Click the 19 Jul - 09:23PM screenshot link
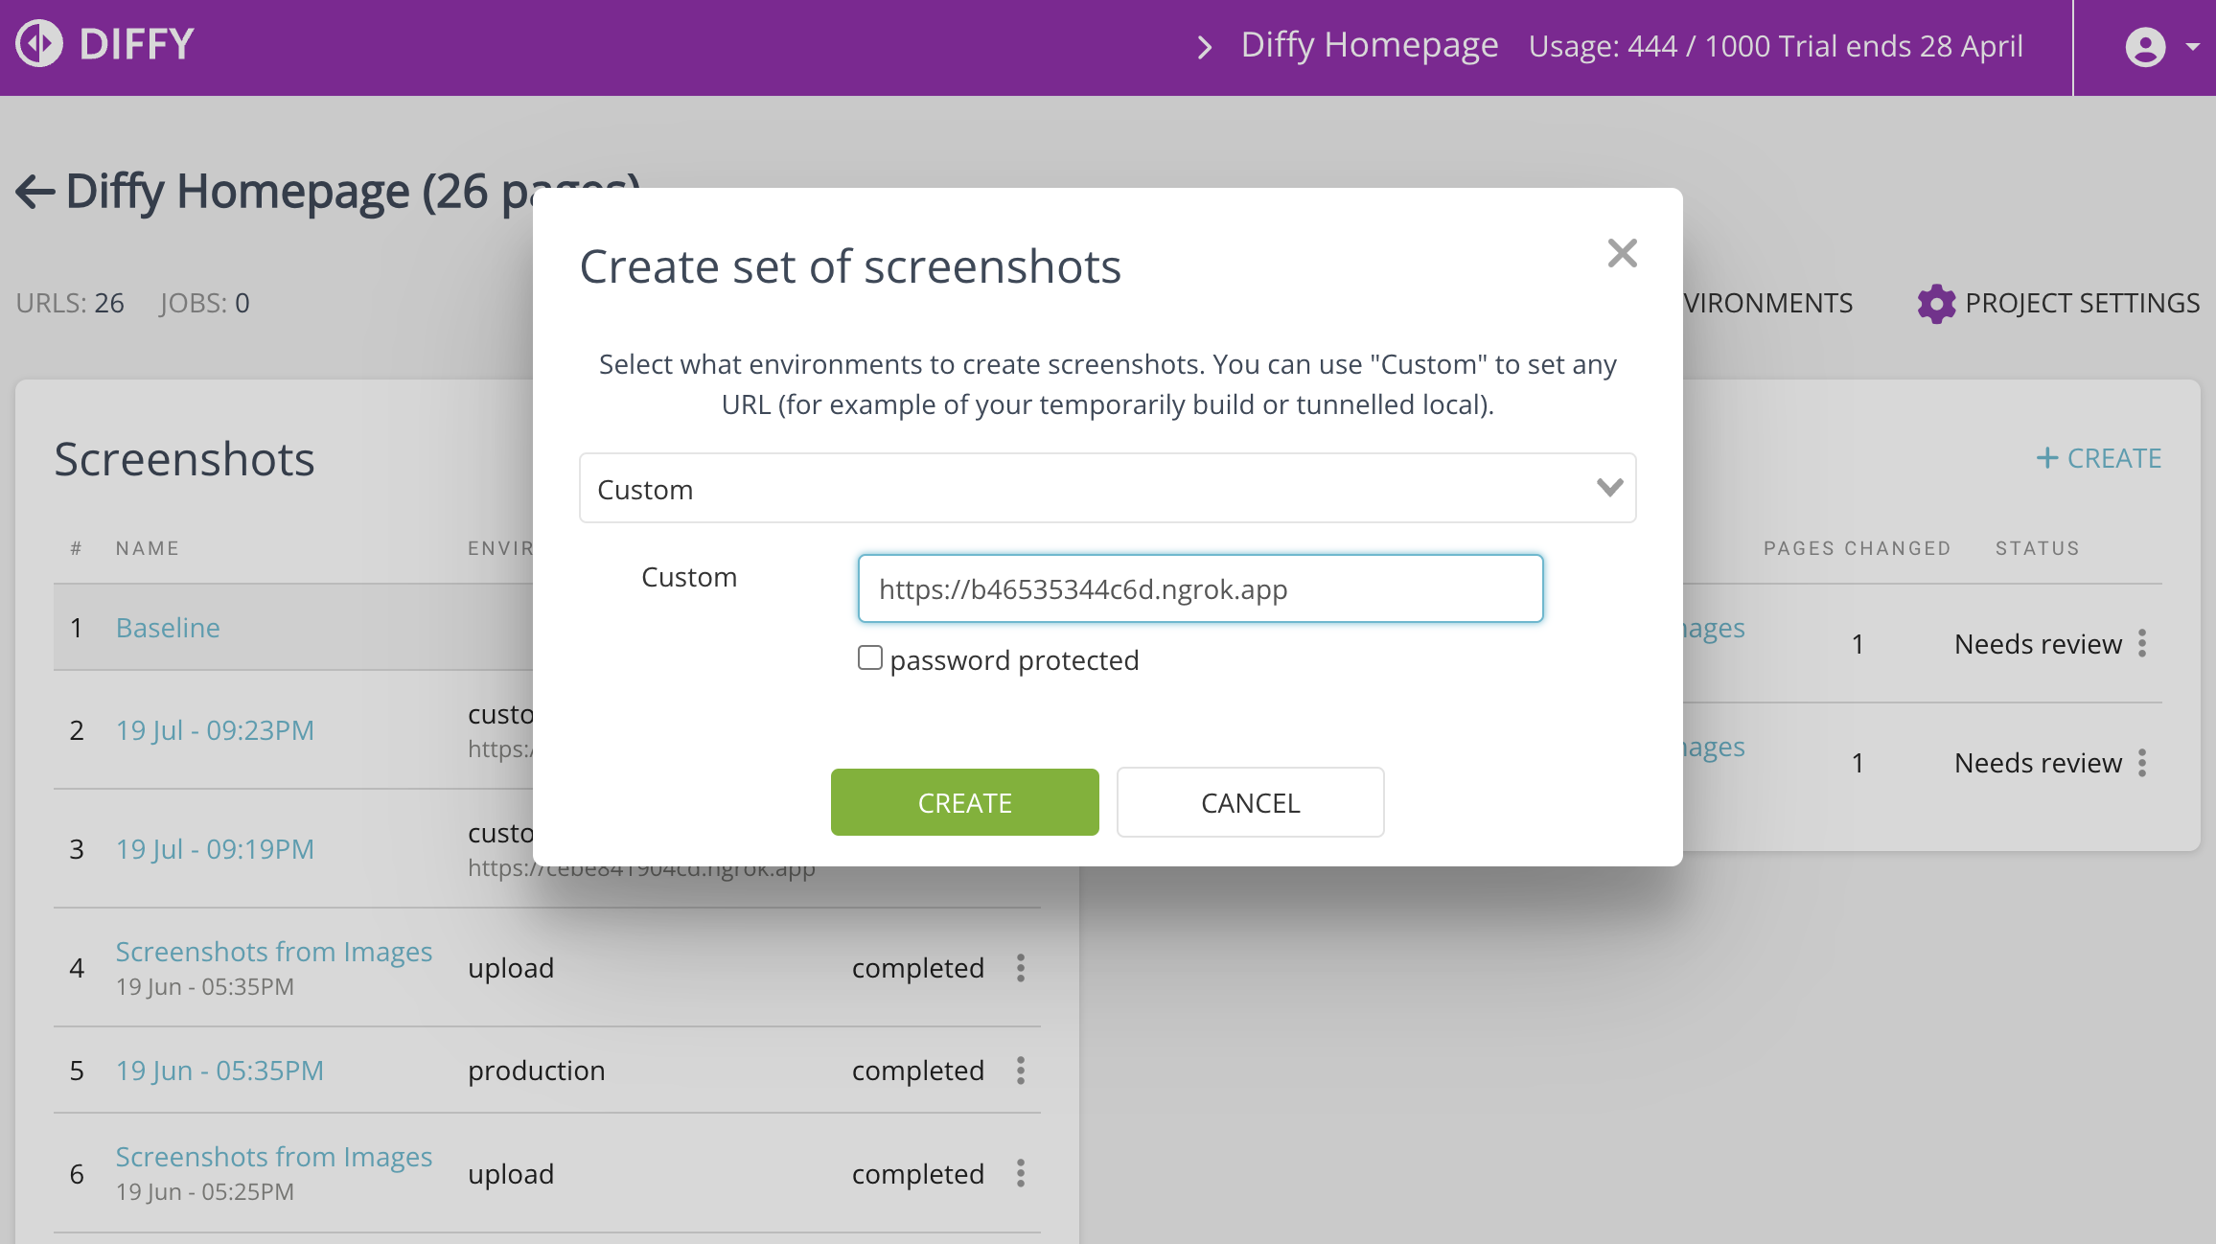The image size is (2216, 1244). pyautogui.click(x=213, y=729)
